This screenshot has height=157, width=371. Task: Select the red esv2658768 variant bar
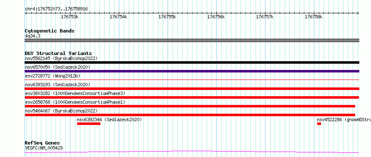tap(190, 106)
